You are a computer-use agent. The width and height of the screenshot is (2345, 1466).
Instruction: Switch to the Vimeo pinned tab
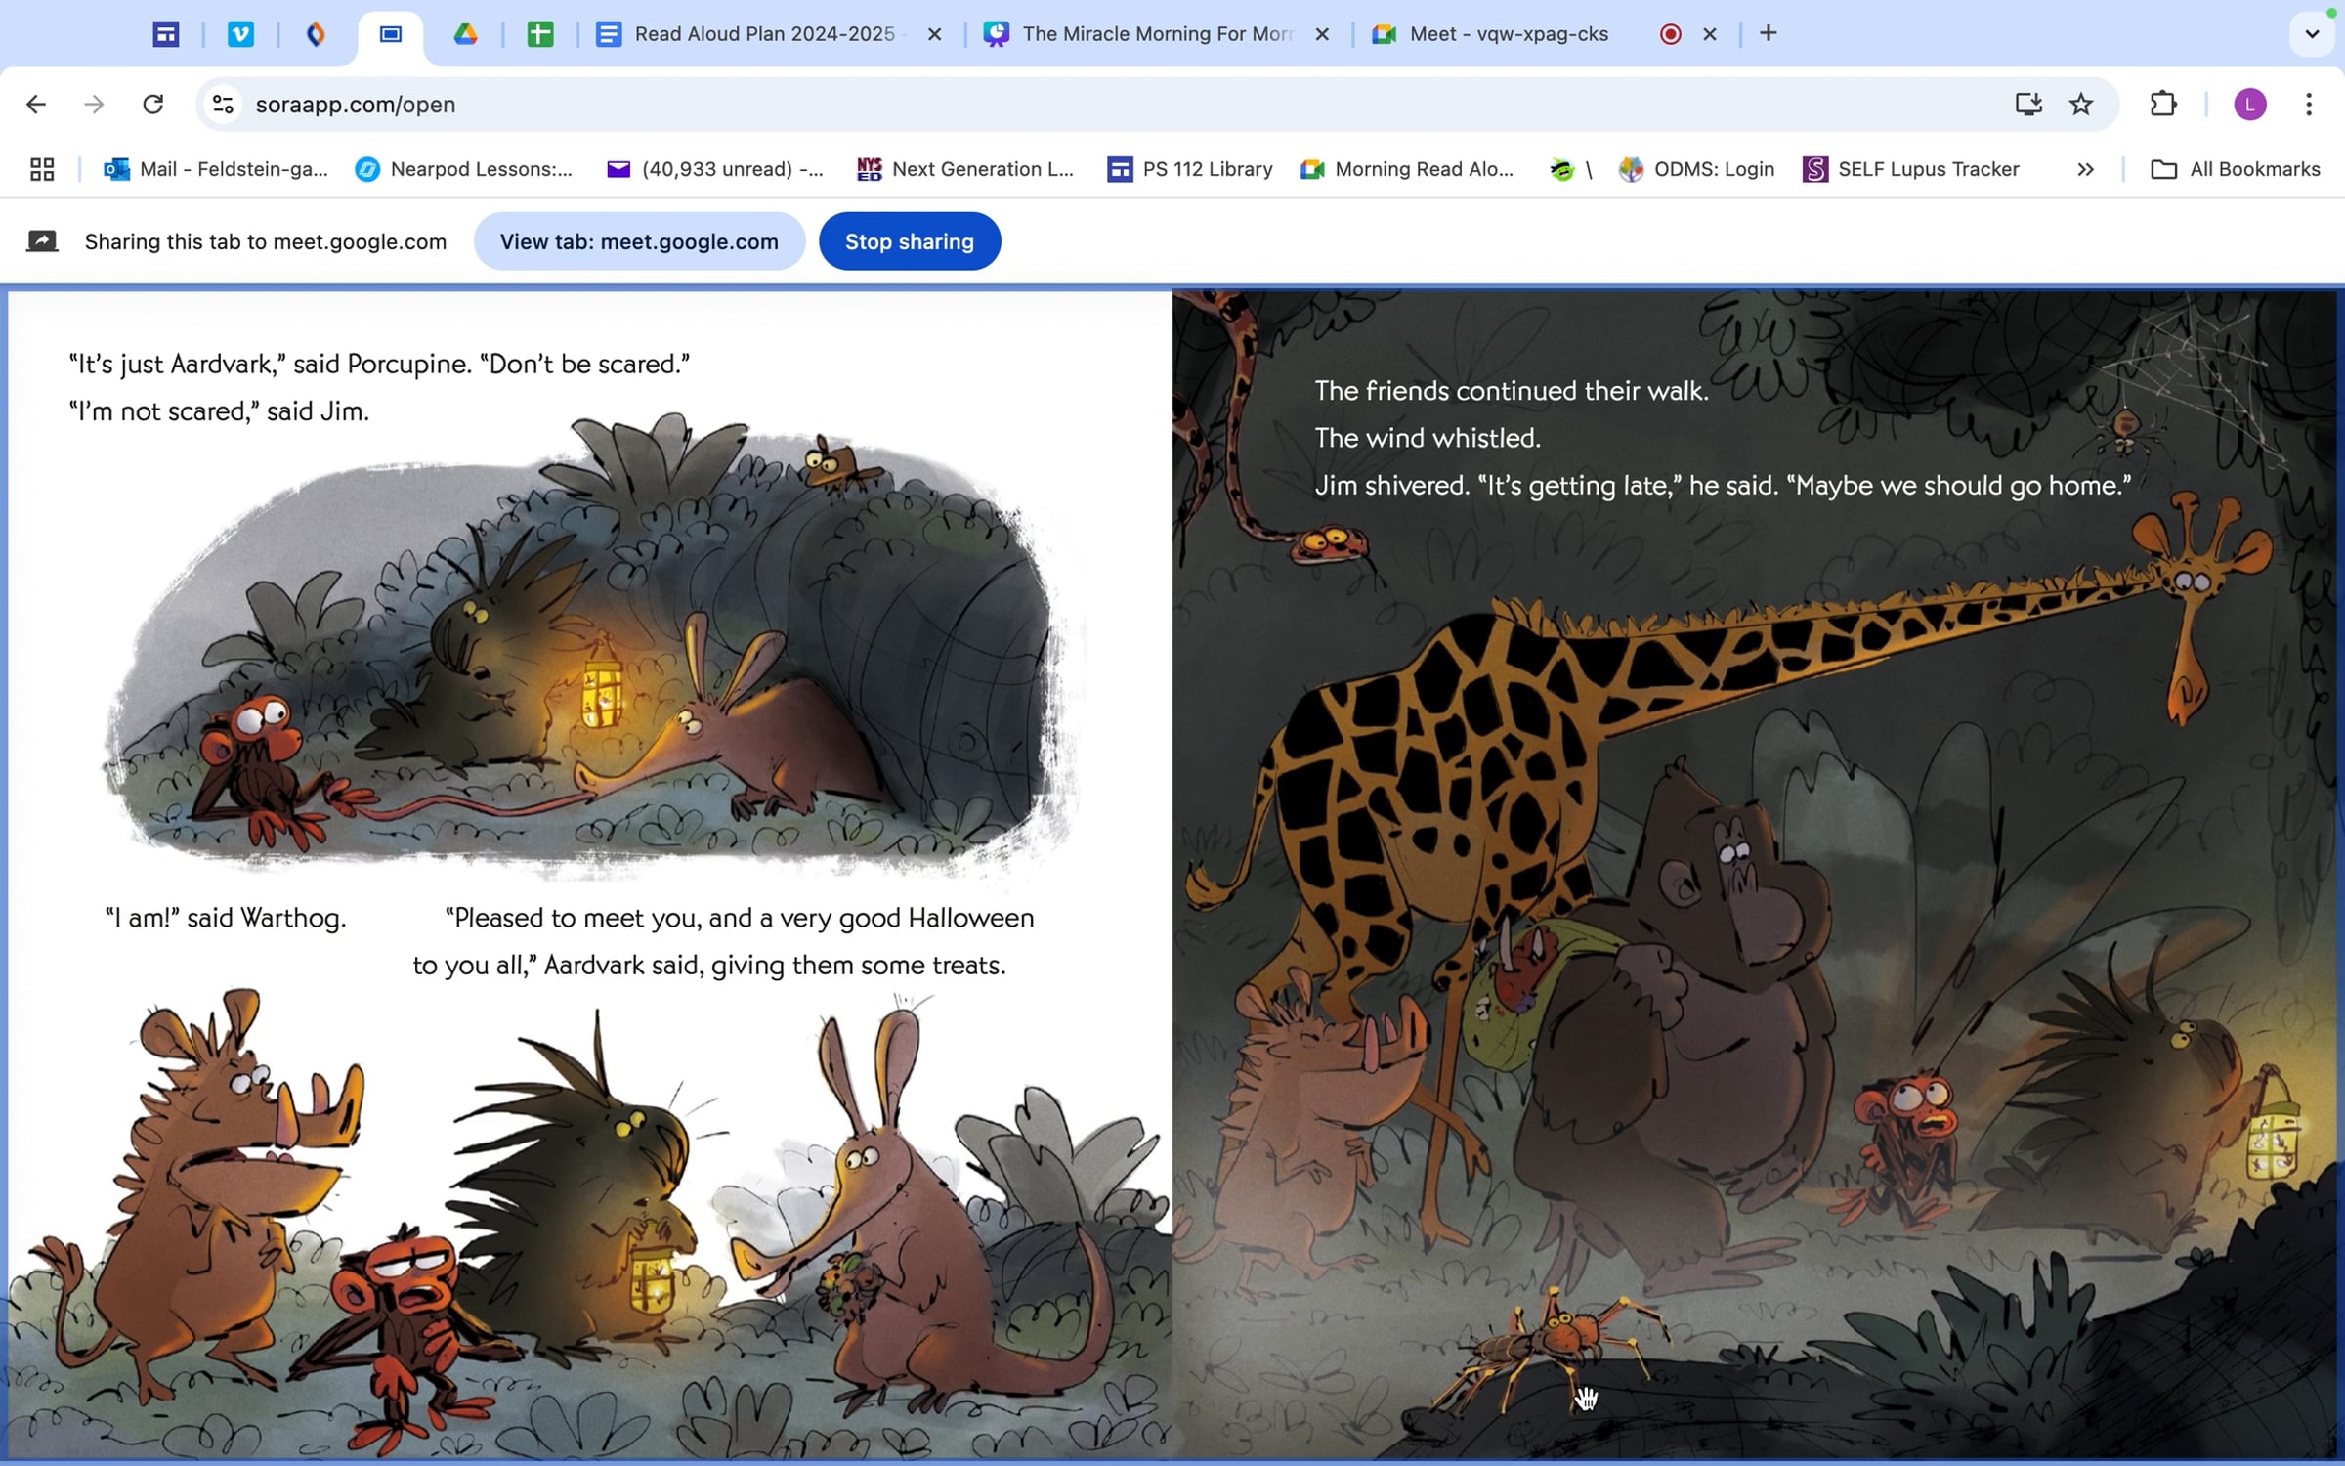[241, 34]
